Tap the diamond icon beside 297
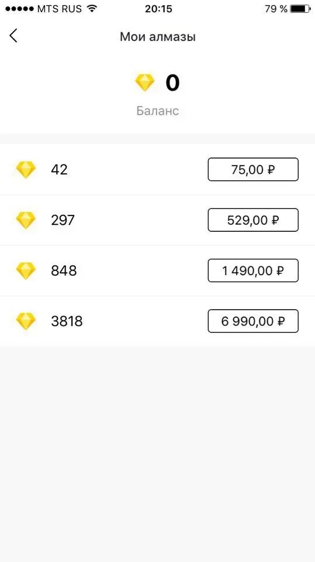The width and height of the screenshot is (315, 562). click(x=26, y=220)
